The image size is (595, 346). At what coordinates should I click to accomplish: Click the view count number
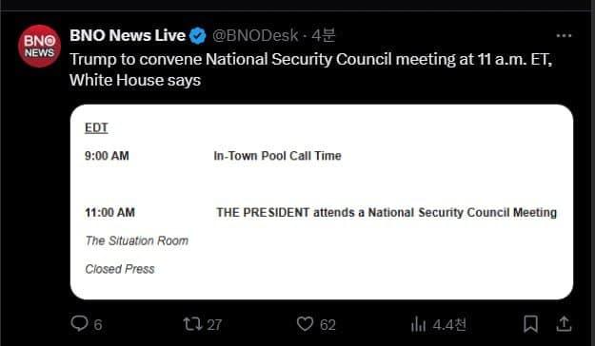tap(449, 325)
